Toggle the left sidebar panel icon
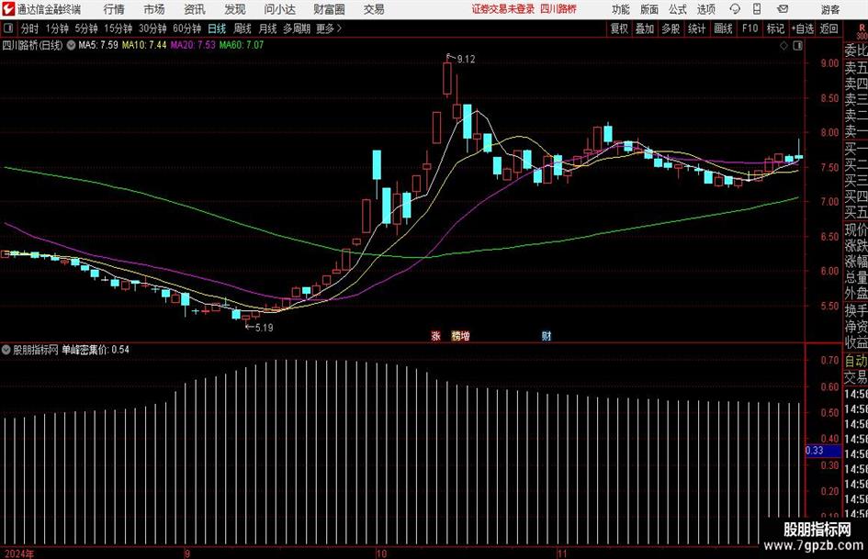This screenshot has width=868, height=559. point(8,28)
